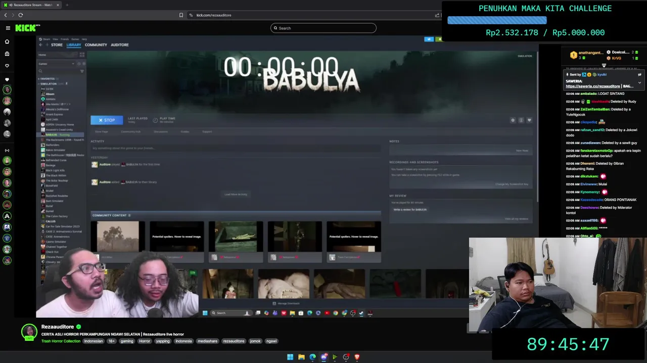Bookmark the page using address bar icon
Image resolution: width=647 pixels, height=363 pixels.
(181, 15)
